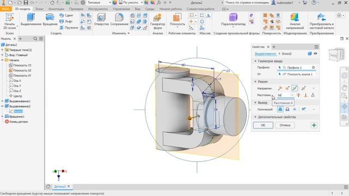
Task: Select the highlighted symmetric direction option
Action: [294, 88]
